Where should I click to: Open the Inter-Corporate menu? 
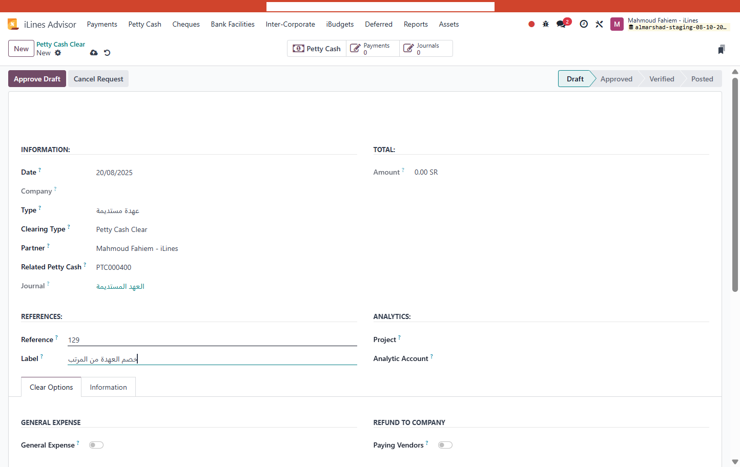click(291, 24)
